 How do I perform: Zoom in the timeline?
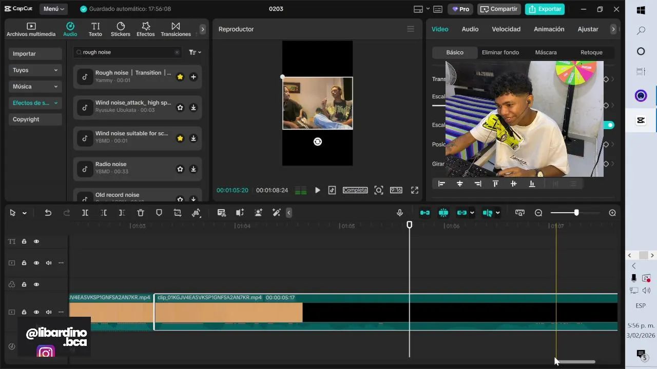pos(612,213)
